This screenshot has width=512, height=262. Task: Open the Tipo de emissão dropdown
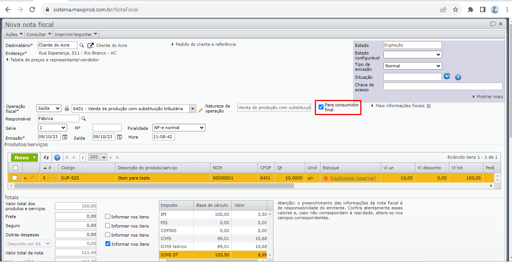(413, 66)
